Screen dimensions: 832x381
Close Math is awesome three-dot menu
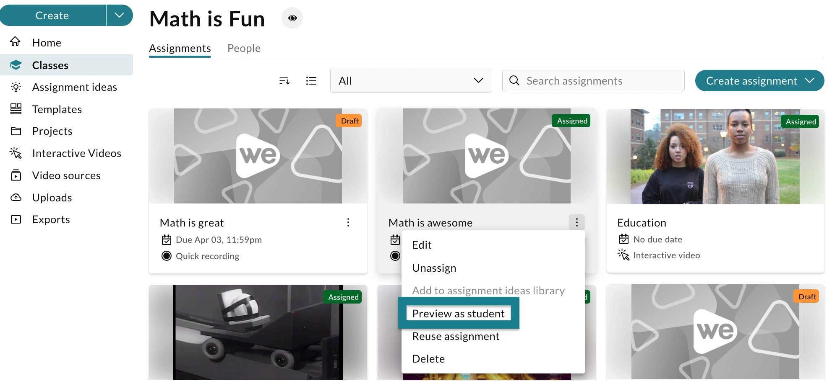coord(577,222)
